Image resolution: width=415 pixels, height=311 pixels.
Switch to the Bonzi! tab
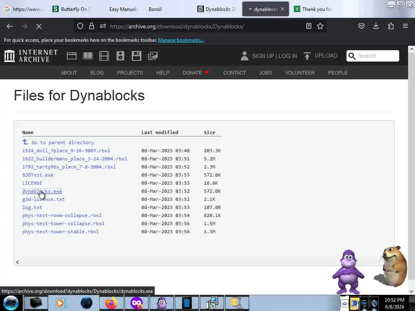(x=155, y=9)
